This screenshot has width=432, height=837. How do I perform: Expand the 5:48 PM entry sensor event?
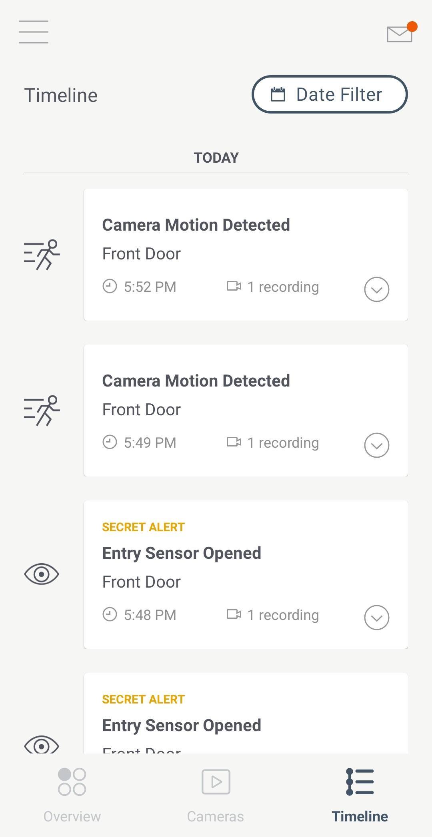(x=376, y=617)
